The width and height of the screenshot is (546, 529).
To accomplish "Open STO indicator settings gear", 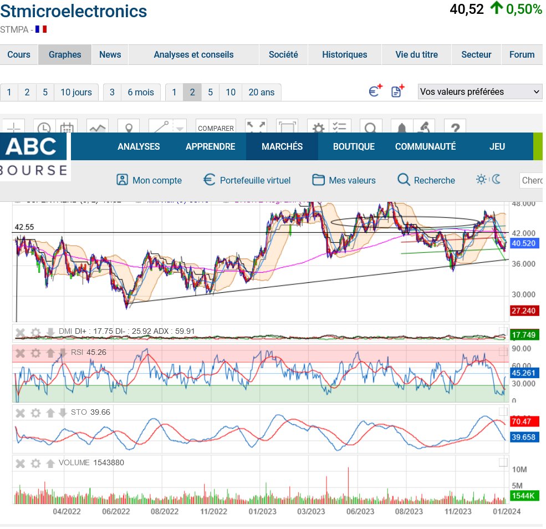I will 35,413.
